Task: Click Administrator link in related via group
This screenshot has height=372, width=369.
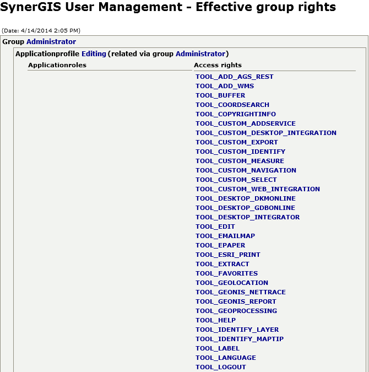Action: 200,53
